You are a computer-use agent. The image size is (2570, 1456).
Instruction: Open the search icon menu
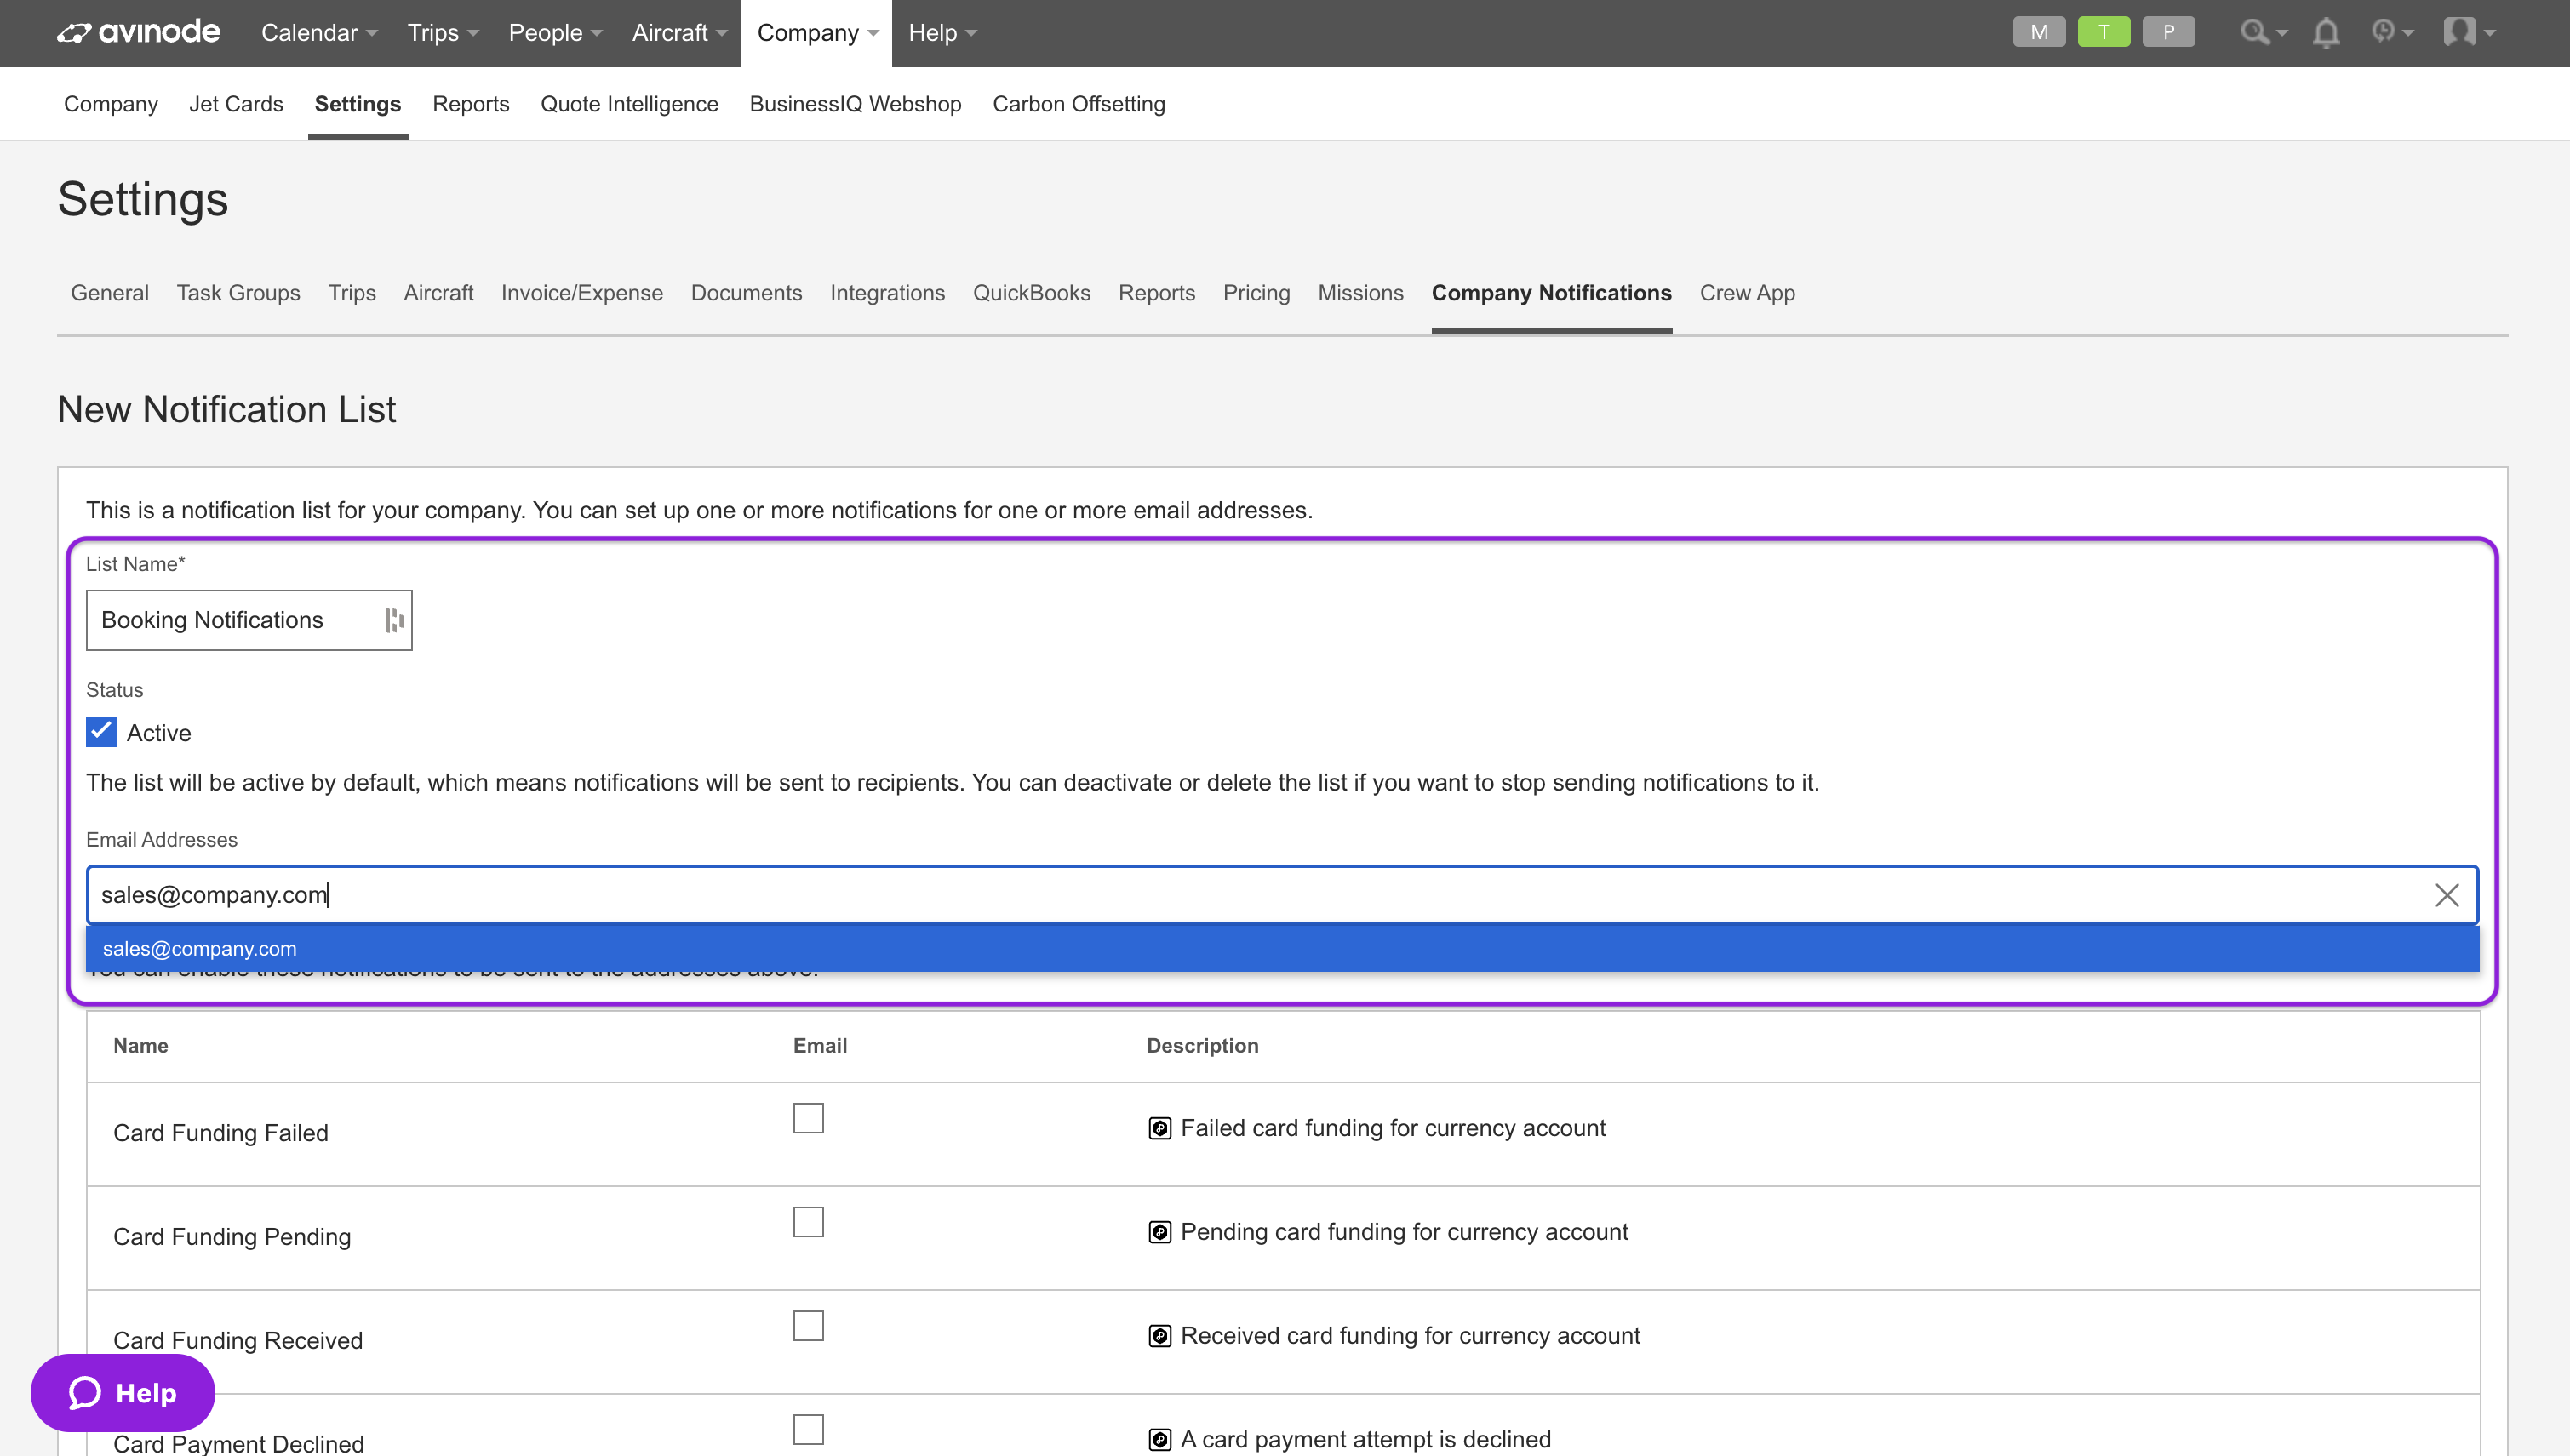click(x=2263, y=32)
